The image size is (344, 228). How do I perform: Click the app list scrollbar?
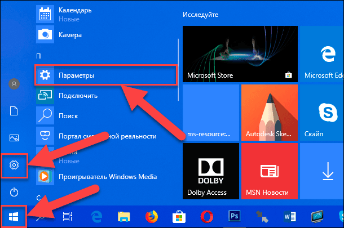pos(178,70)
